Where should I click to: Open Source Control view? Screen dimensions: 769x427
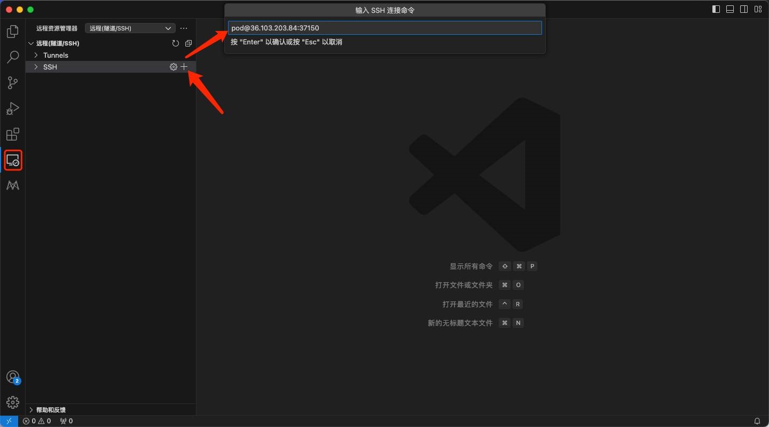[13, 82]
